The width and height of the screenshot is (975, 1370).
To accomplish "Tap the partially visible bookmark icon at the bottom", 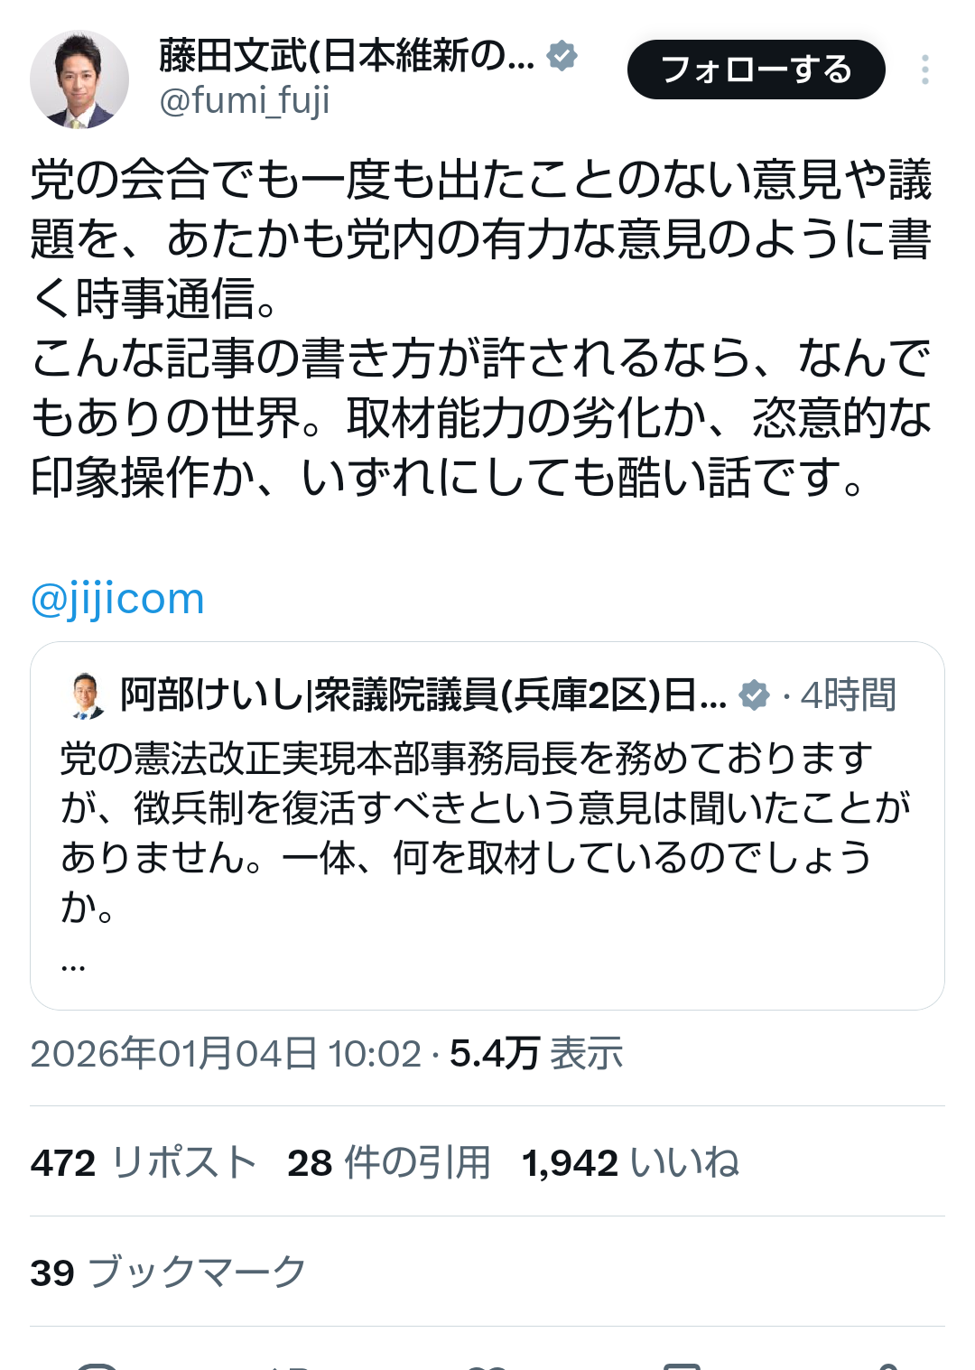I will (x=682, y=1364).
